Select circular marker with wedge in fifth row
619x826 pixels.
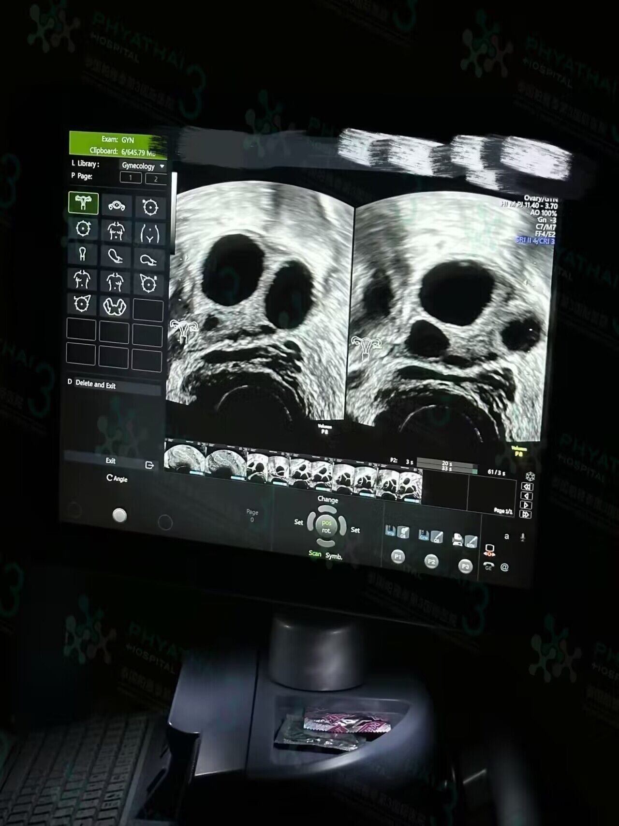(x=81, y=304)
